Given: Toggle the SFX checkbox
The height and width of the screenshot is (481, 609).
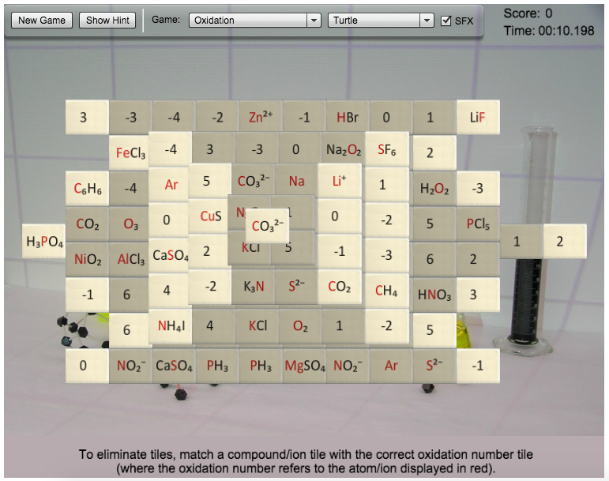Looking at the screenshot, I should 446,21.
